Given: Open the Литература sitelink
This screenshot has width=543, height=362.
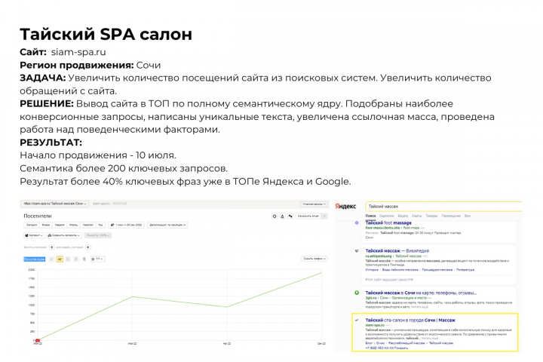Looking at the screenshot, I should [465, 269].
